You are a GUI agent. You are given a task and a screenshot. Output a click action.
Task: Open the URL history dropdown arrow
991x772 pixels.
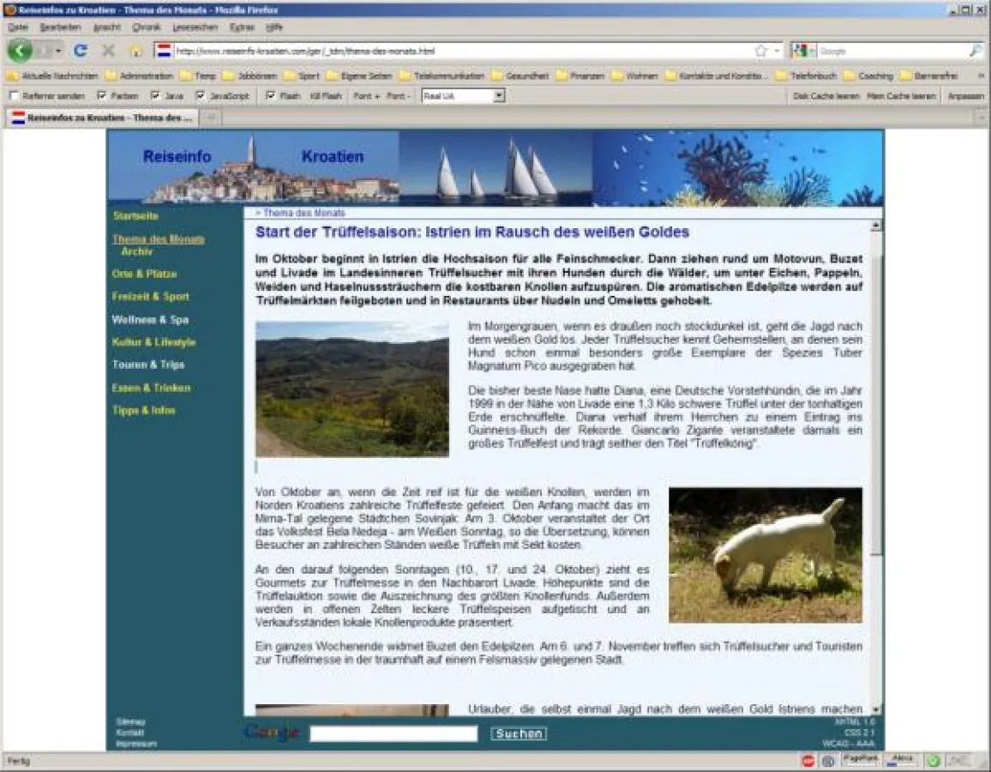[x=777, y=51]
